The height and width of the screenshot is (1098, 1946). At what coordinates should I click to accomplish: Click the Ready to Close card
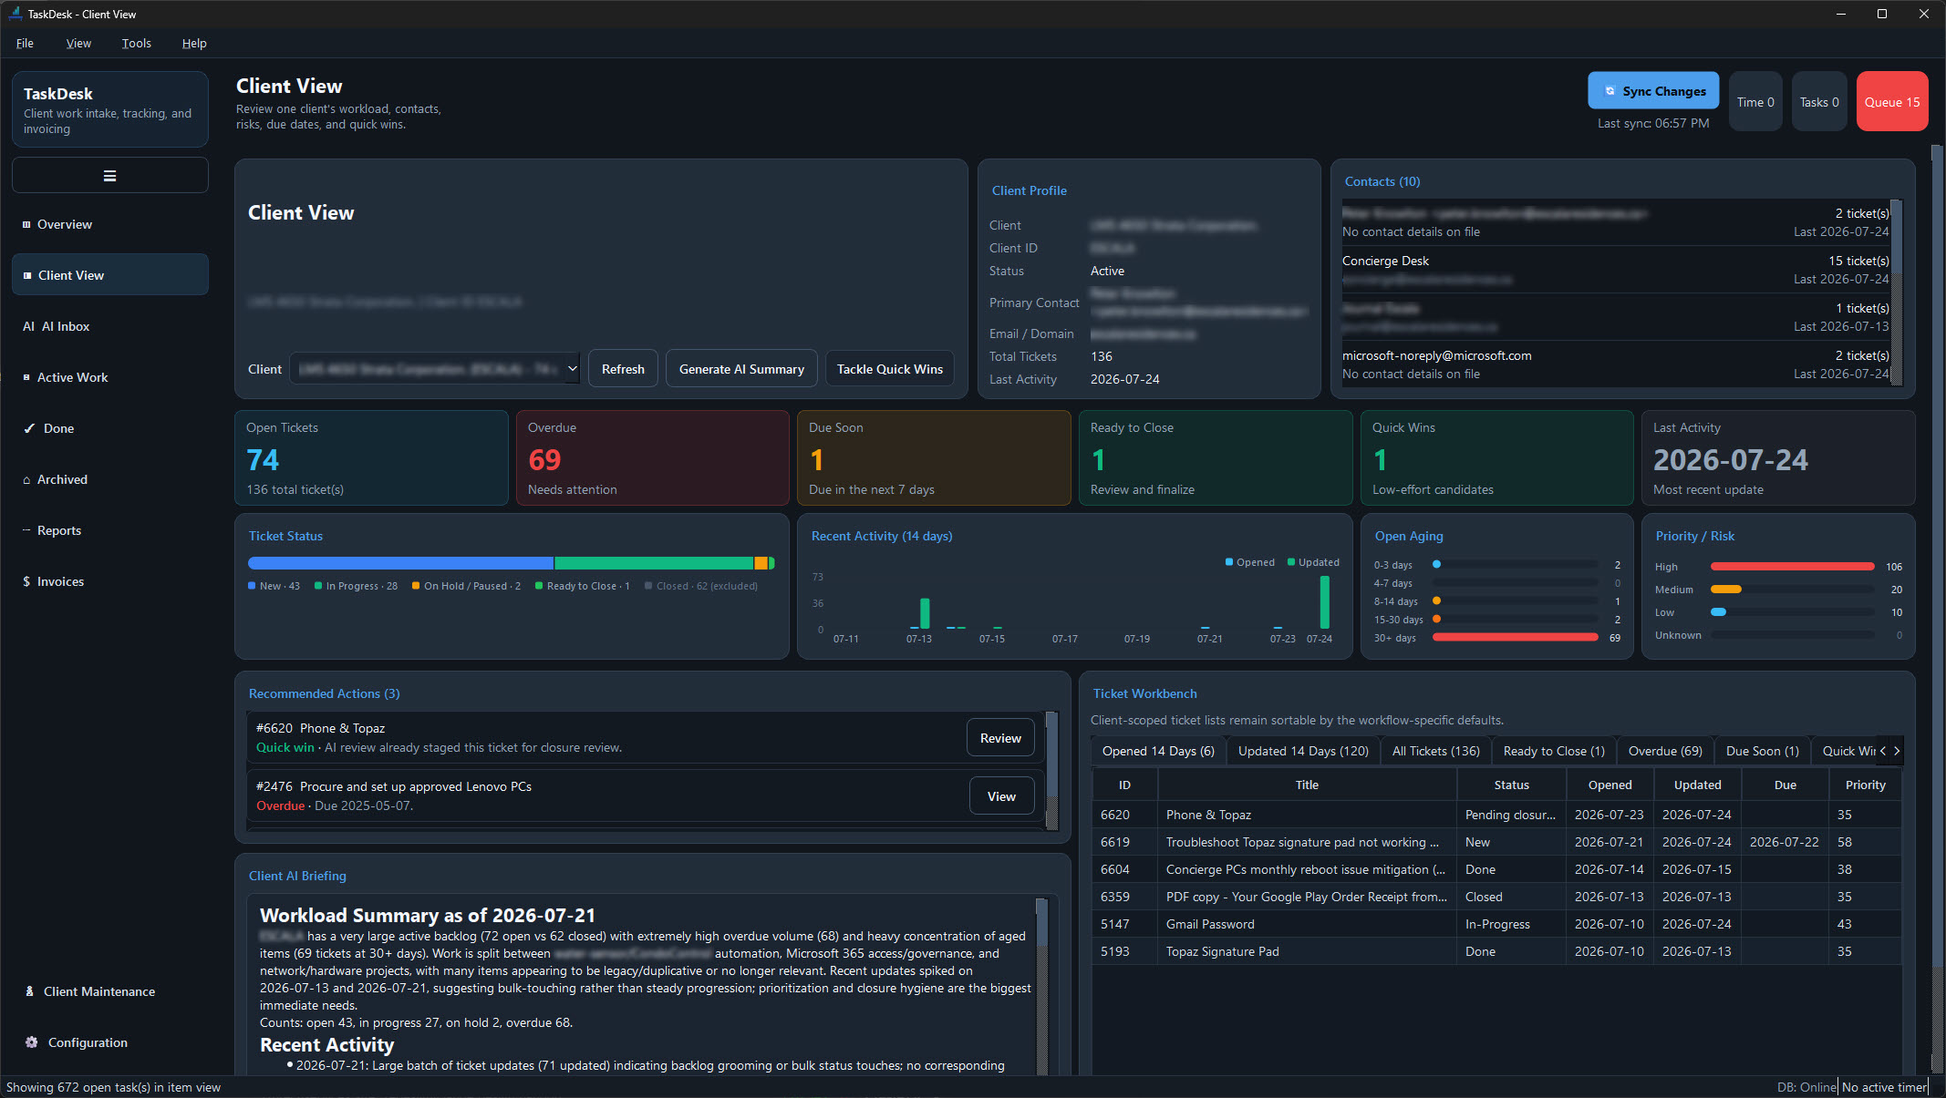tap(1215, 458)
